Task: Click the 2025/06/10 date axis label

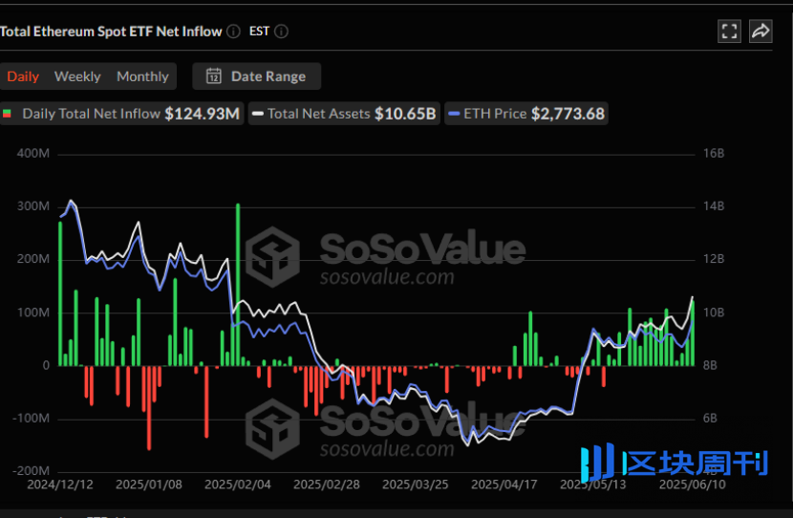Action: (x=693, y=485)
